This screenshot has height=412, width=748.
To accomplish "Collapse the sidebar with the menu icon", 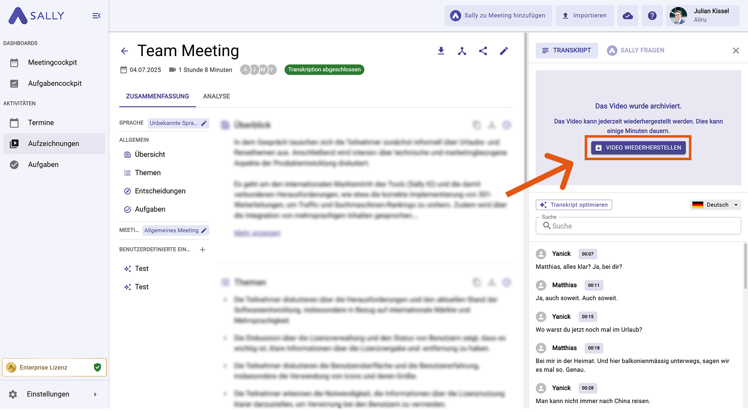I will [97, 16].
